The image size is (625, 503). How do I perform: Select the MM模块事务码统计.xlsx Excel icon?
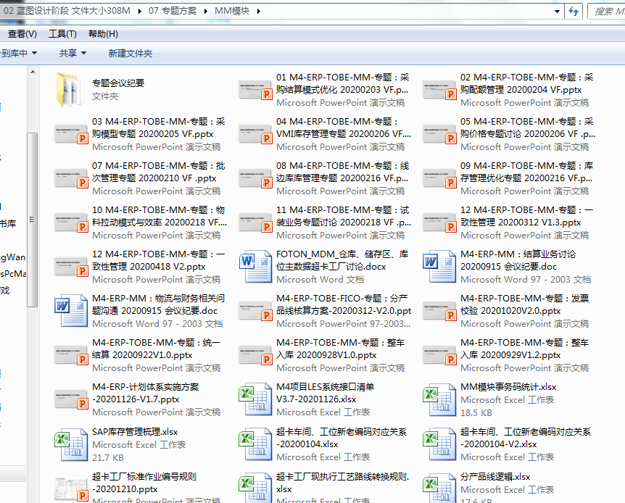point(439,399)
